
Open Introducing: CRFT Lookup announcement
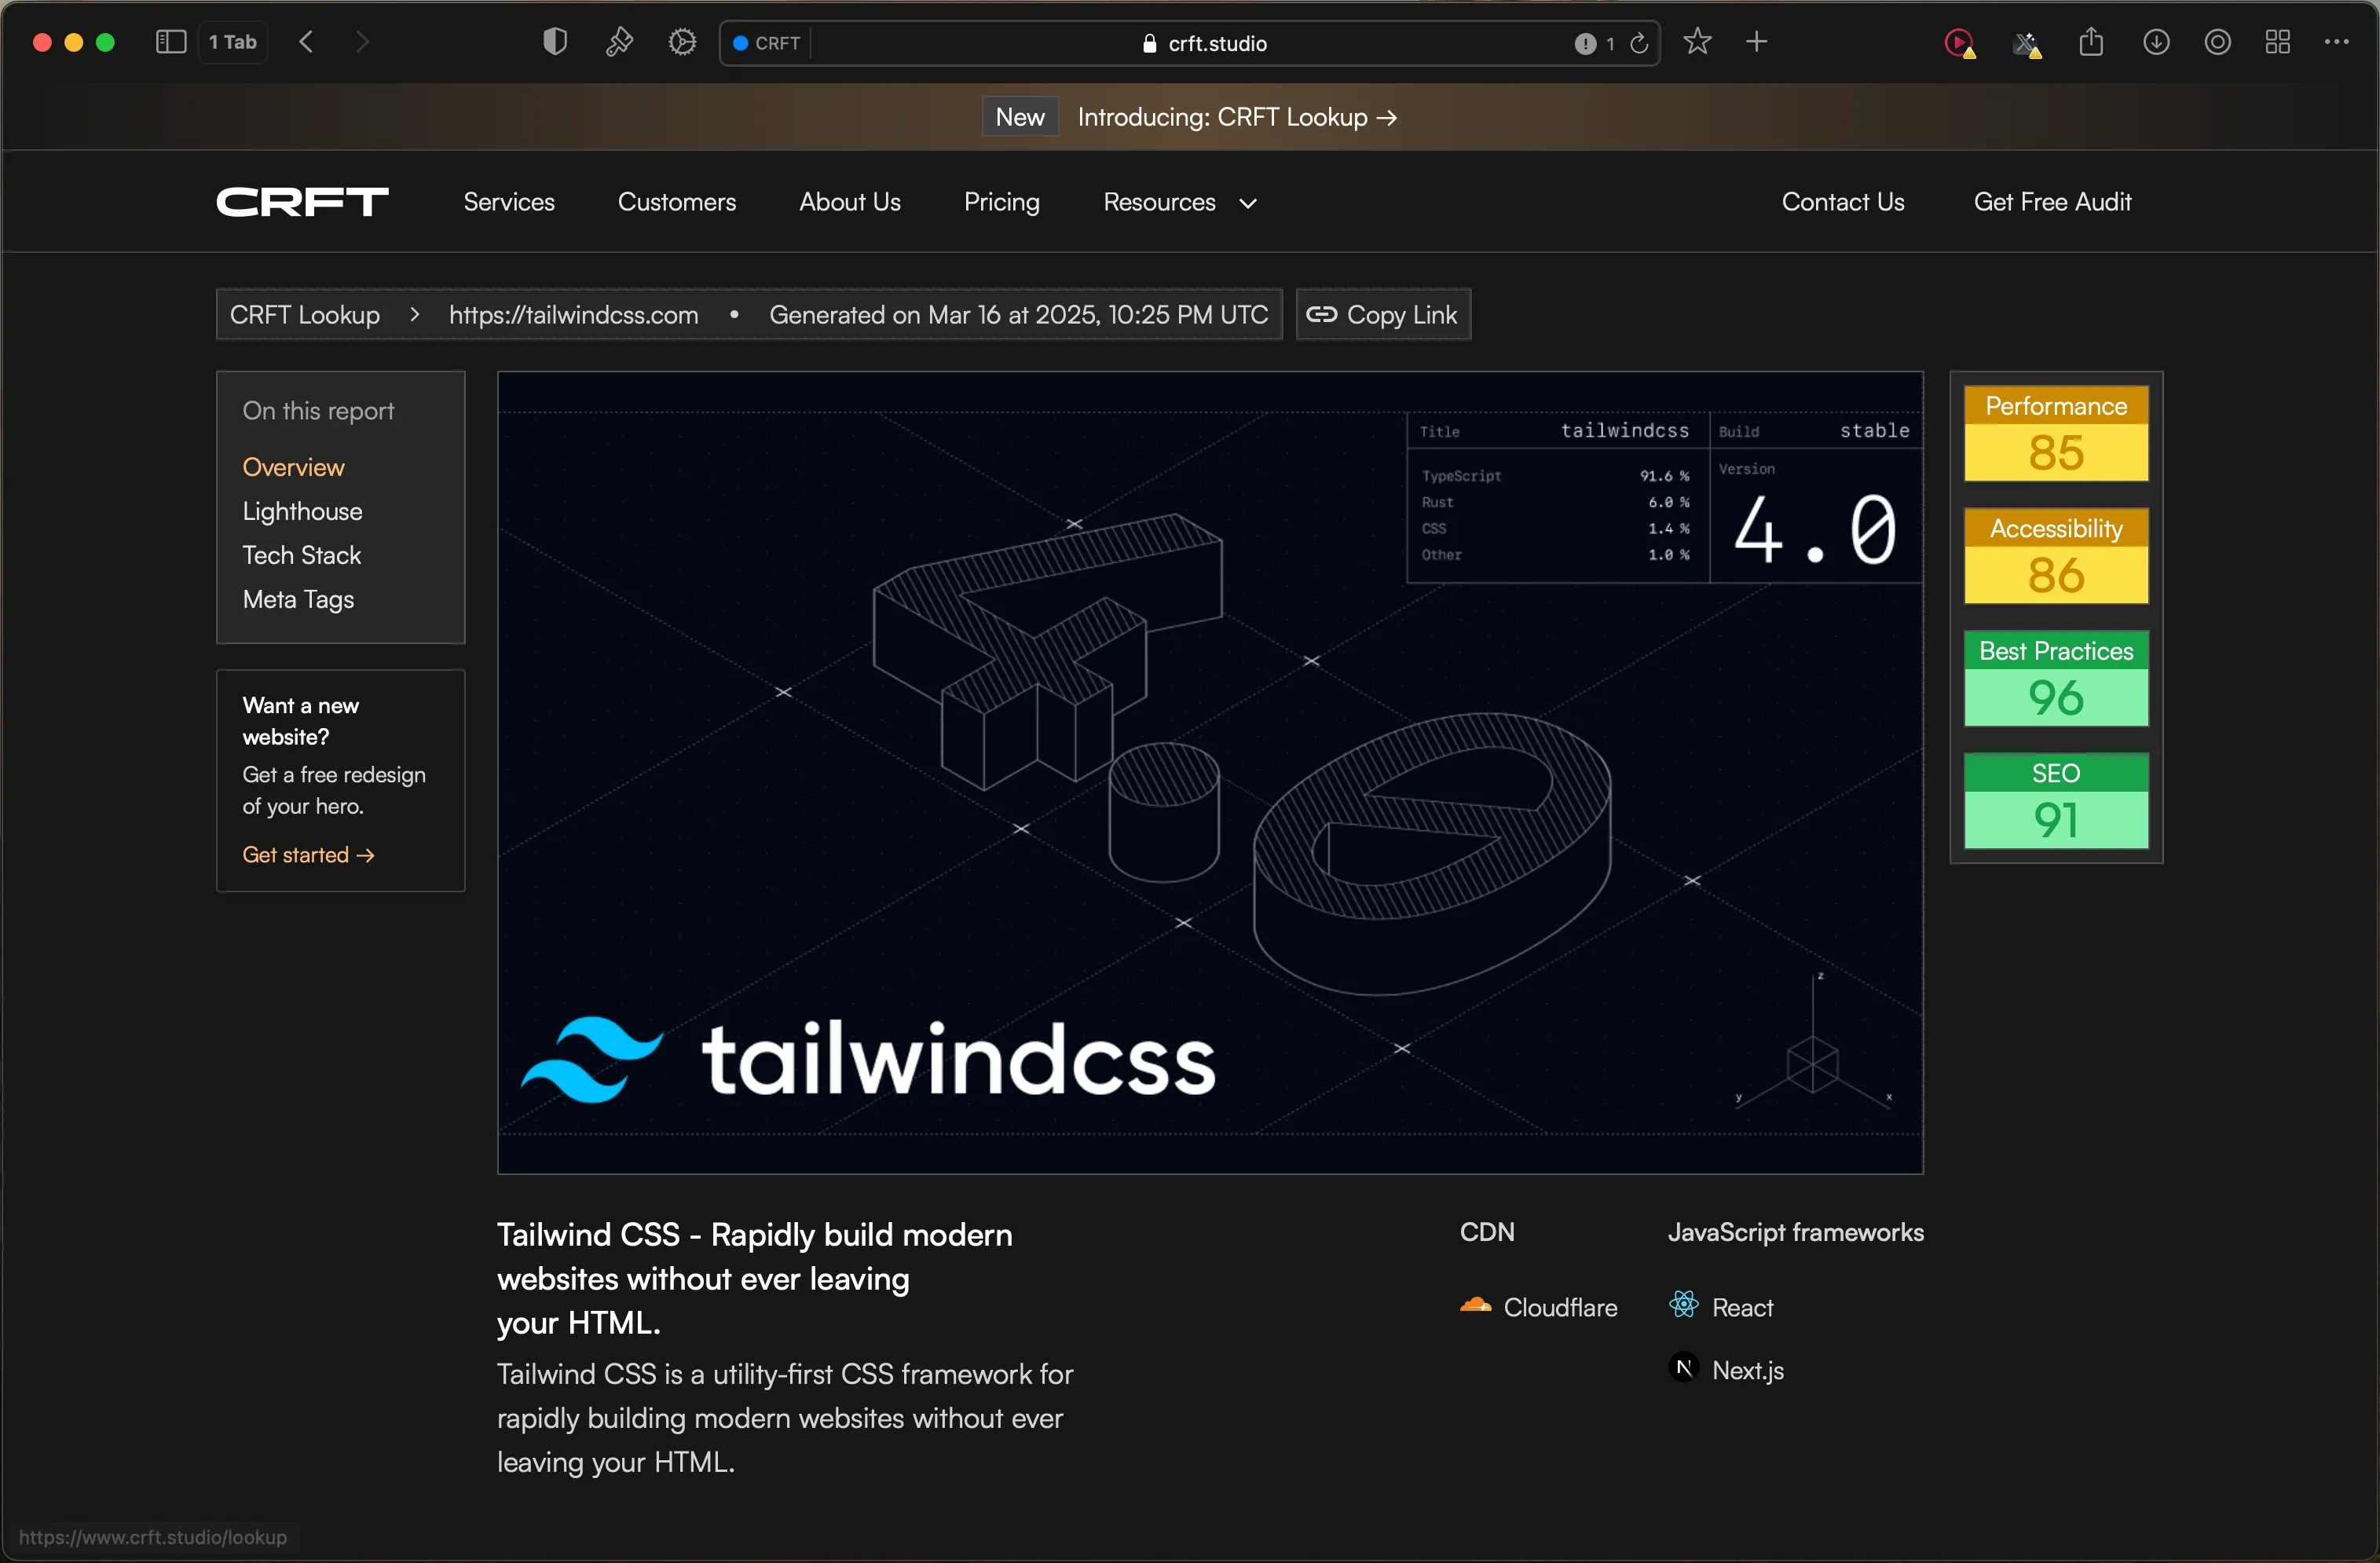(x=1237, y=117)
